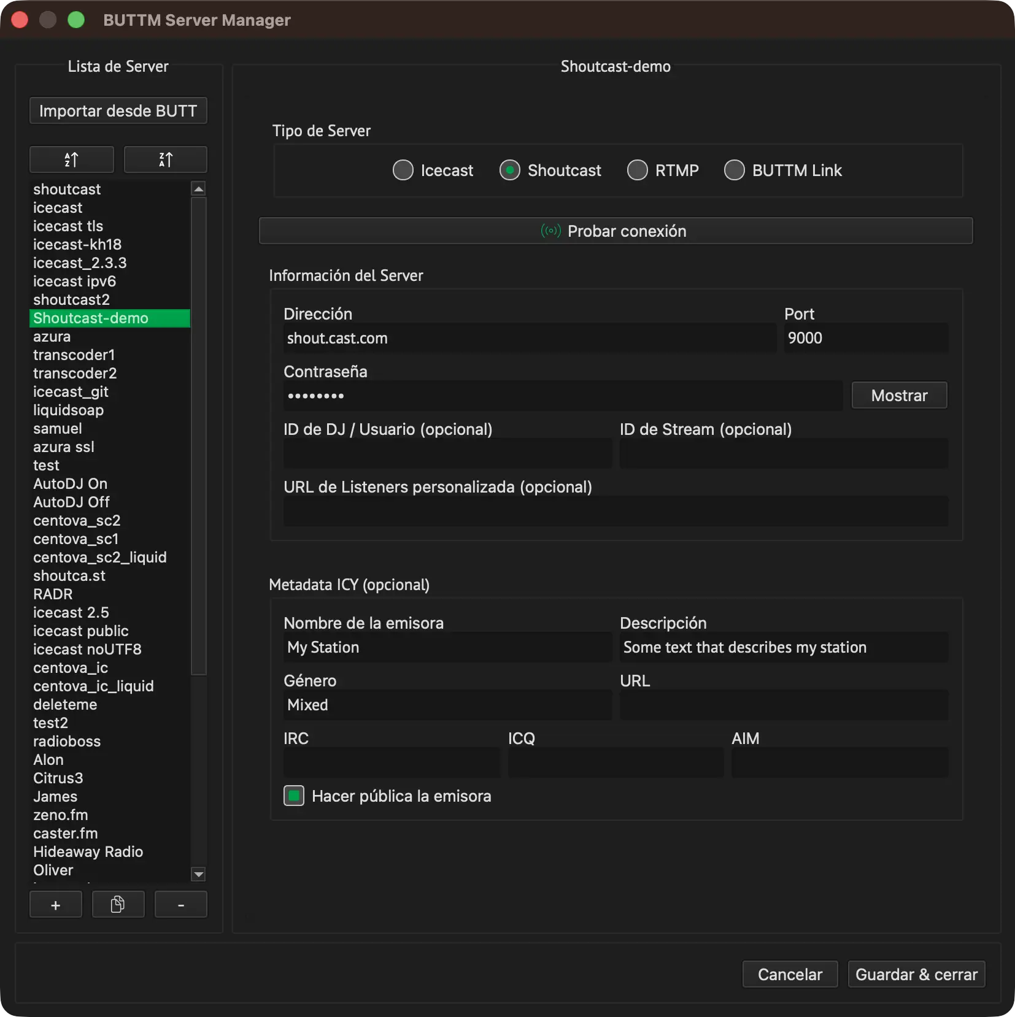Remove selected server with minus button

[x=180, y=904]
